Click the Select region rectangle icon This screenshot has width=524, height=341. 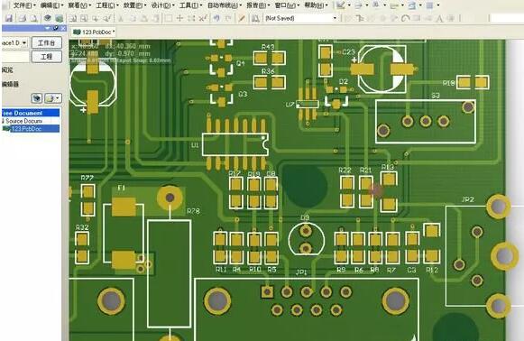click(169, 18)
